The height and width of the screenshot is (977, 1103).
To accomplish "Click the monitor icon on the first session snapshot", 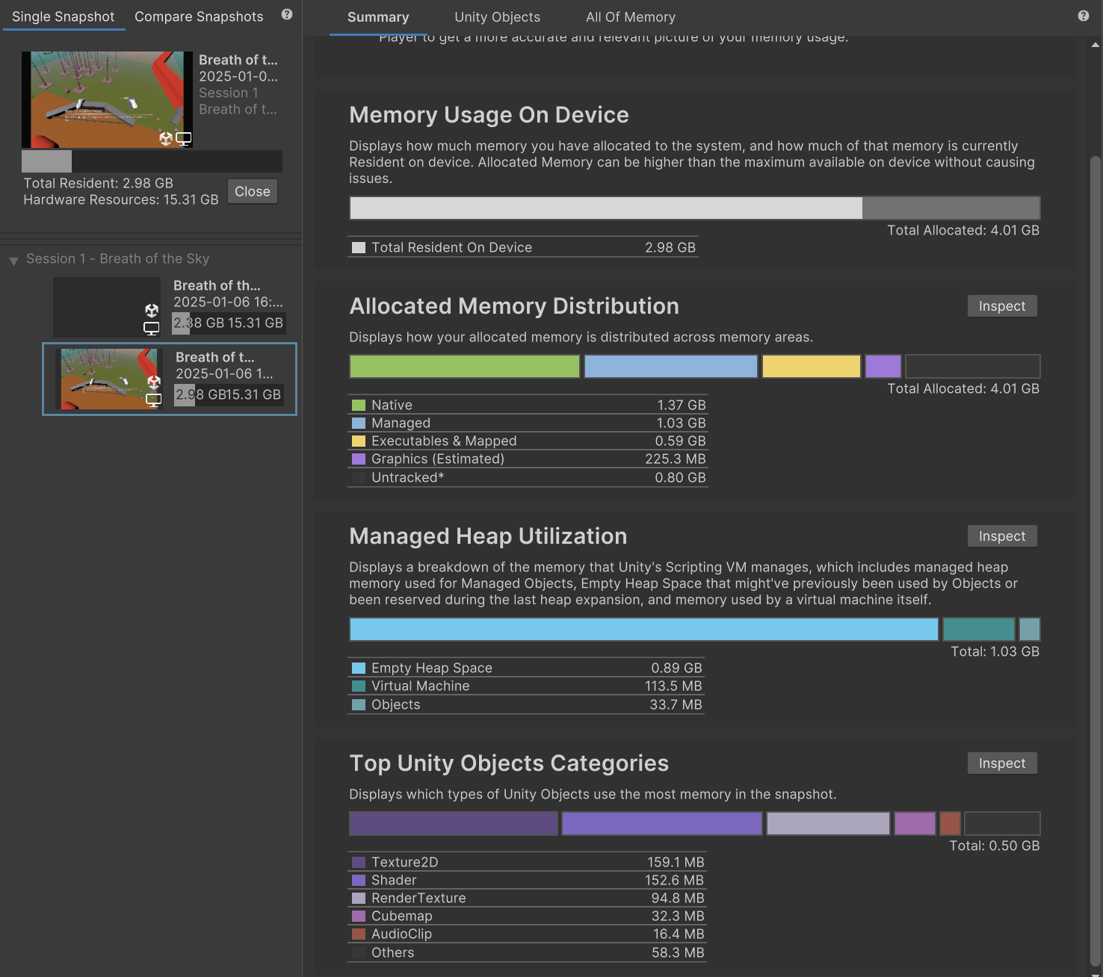I will coord(152,327).
